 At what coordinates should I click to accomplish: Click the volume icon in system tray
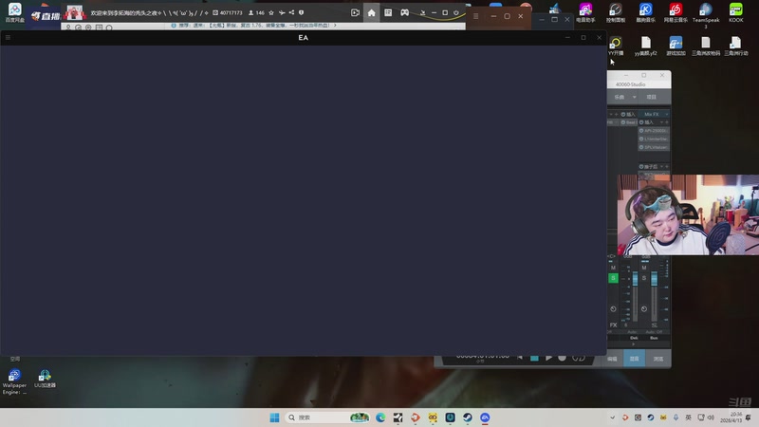(x=711, y=418)
